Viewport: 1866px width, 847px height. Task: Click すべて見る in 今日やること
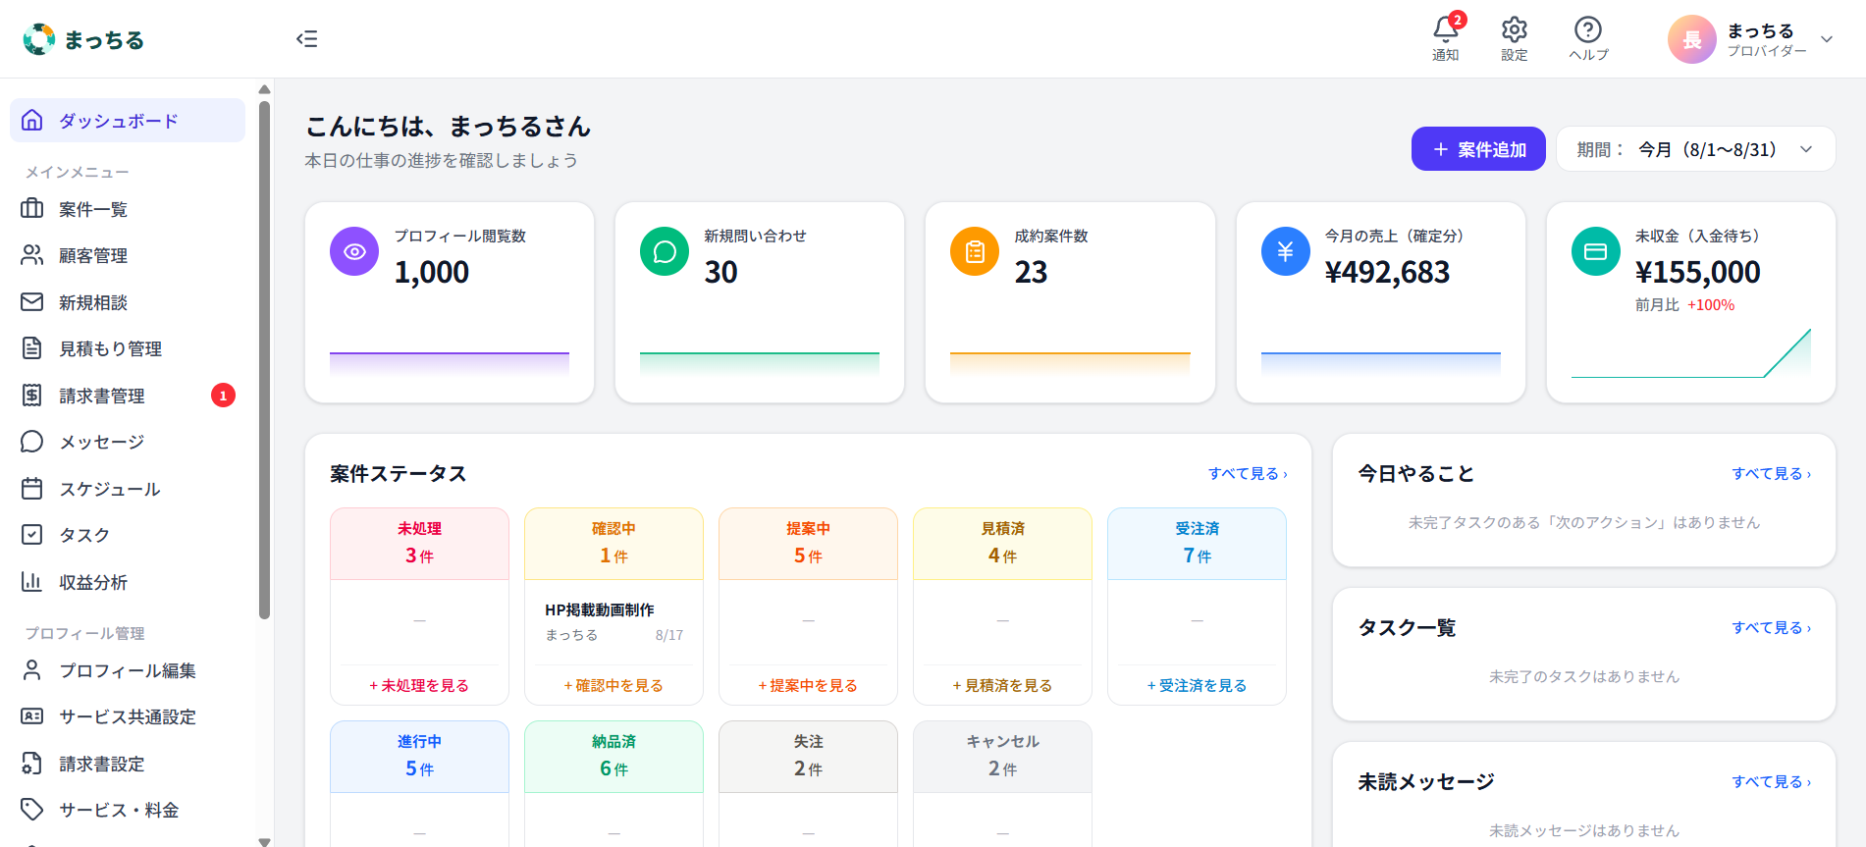(1772, 473)
